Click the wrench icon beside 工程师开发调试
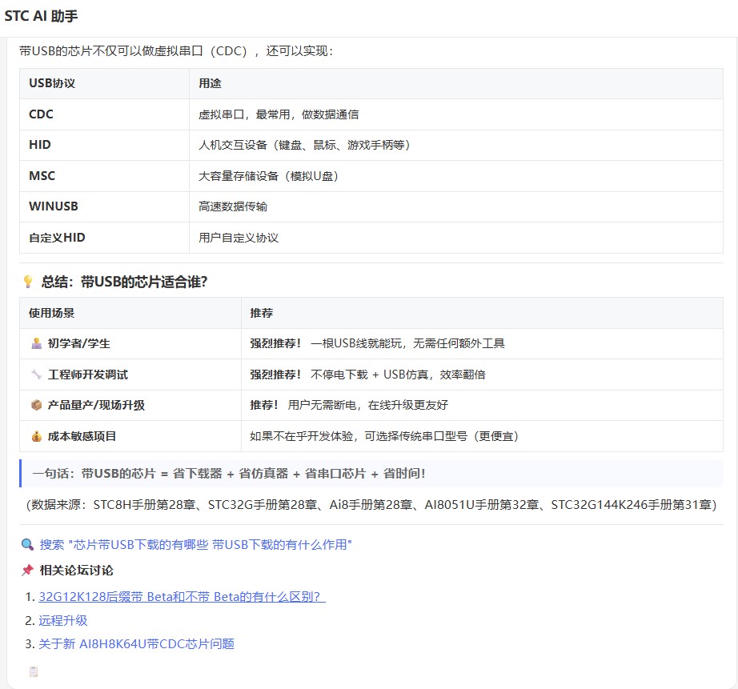738x689 pixels. (x=36, y=375)
